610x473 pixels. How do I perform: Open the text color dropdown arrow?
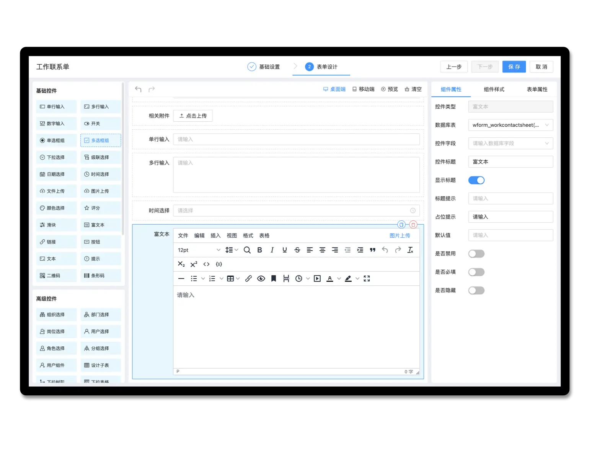339,279
